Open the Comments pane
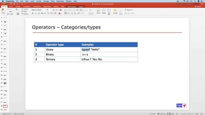The image size is (205, 115). click(162, 114)
